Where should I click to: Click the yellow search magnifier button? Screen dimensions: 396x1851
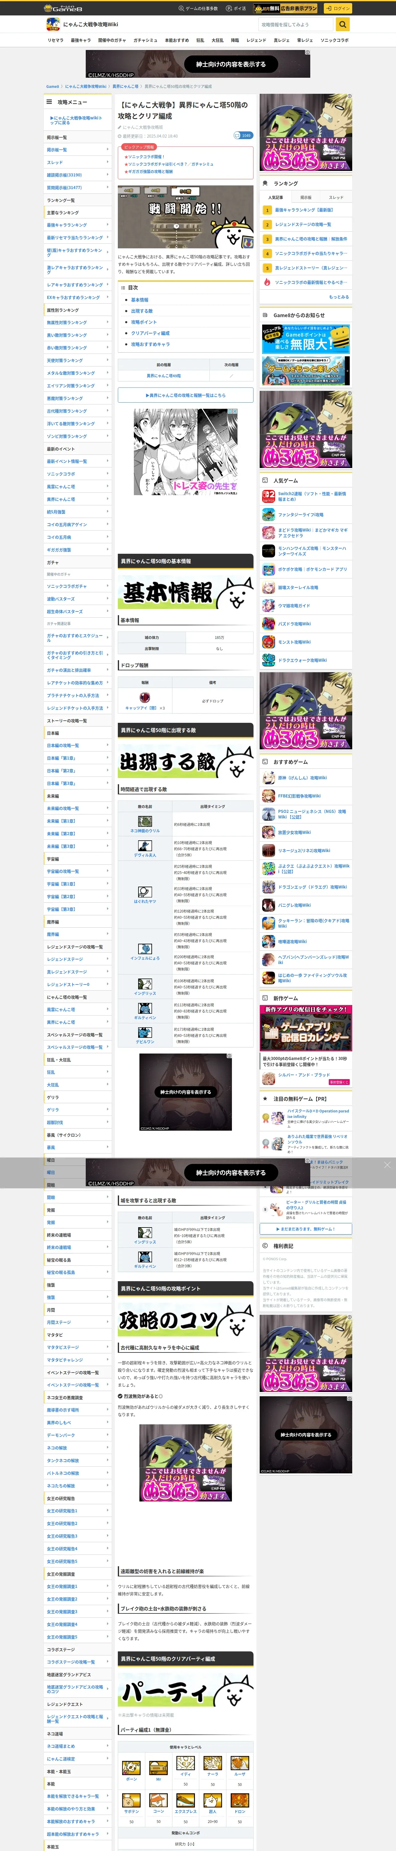343,24
